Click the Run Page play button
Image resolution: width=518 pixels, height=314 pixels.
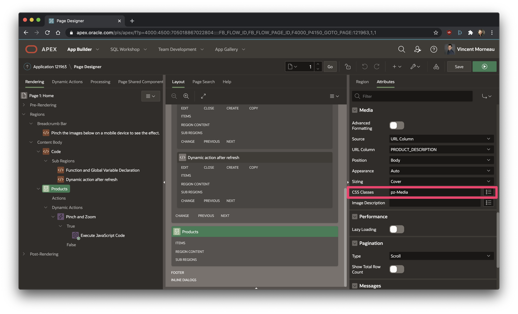pyautogui.click(x=484, y=67)
